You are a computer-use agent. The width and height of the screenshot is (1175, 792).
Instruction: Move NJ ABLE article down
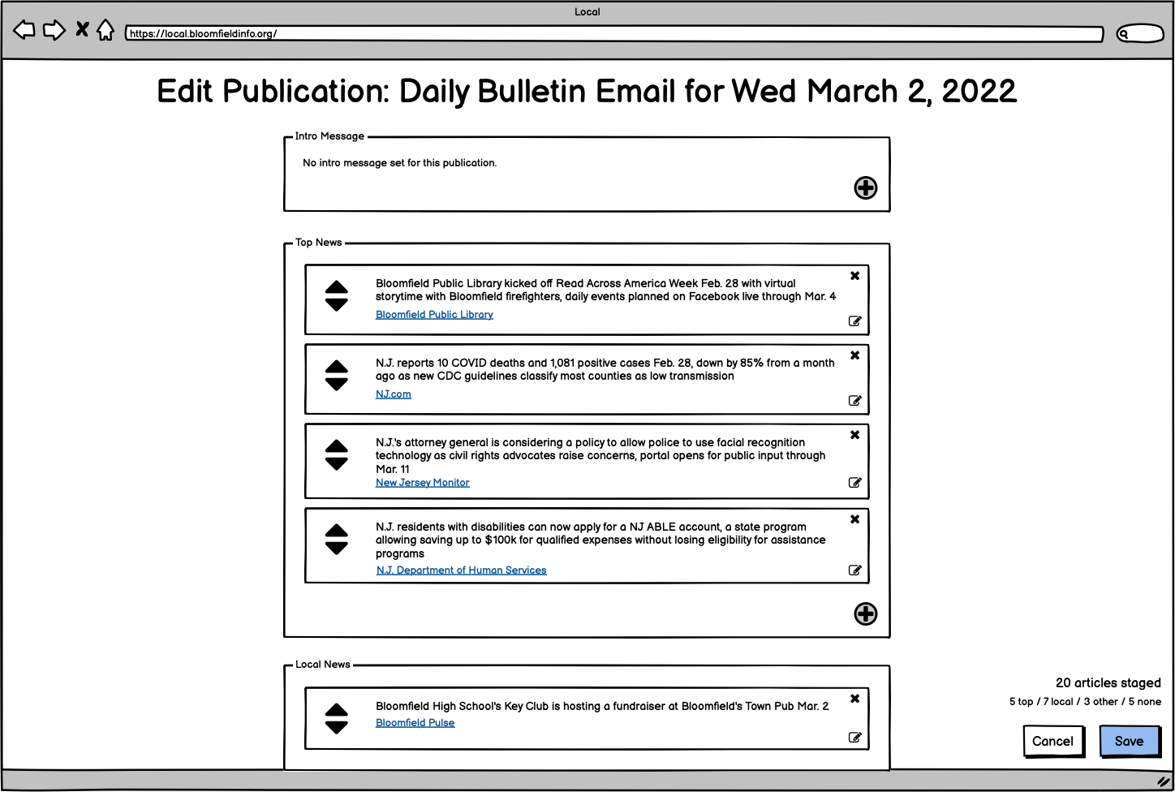tap(336, 549)
